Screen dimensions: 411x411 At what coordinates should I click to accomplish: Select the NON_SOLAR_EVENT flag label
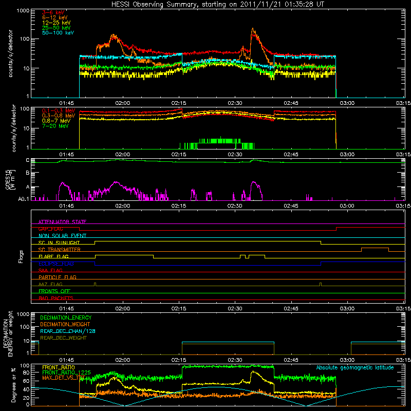point(62,236)
